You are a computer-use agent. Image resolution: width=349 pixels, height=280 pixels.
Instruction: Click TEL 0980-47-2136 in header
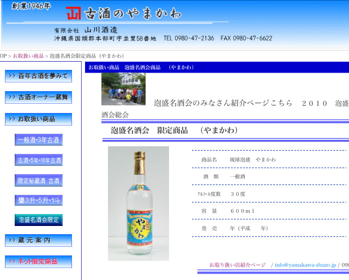(x=189, y=38)
